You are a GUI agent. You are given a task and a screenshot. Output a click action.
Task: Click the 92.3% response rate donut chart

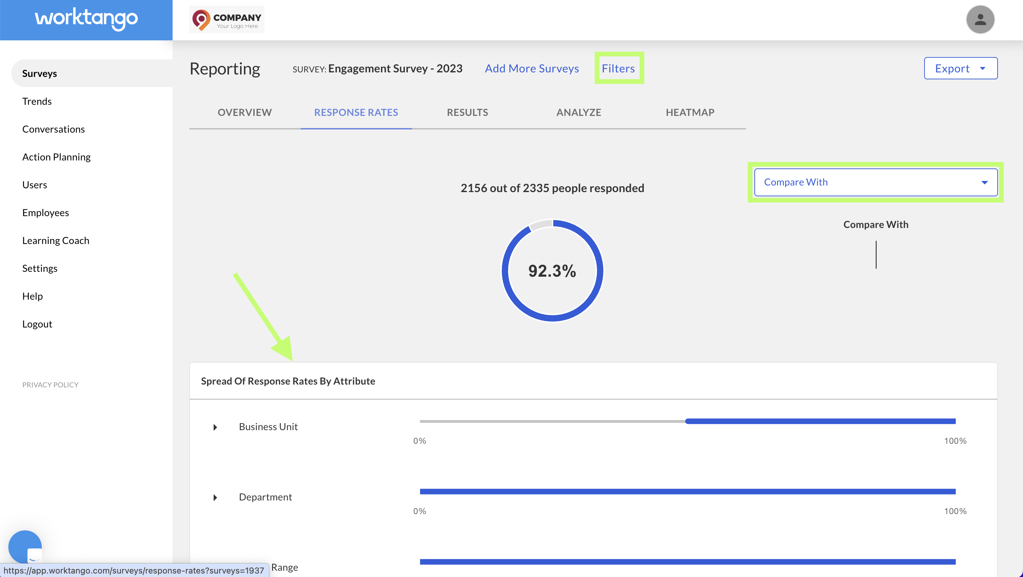point(553,271)
